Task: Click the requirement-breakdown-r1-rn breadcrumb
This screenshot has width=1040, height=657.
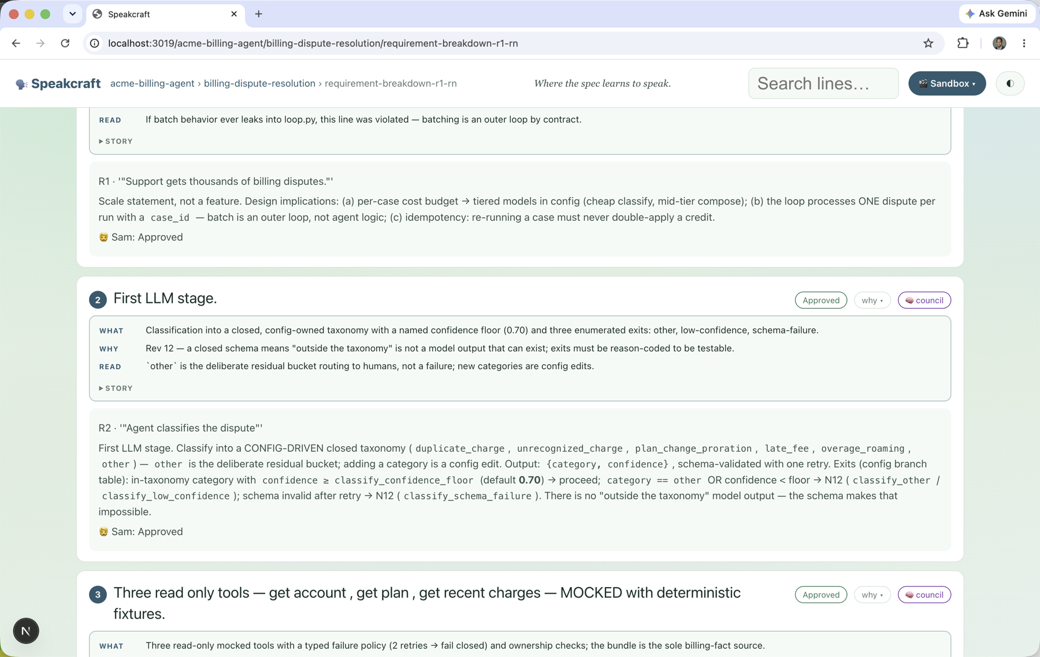Action: point(391,84)
